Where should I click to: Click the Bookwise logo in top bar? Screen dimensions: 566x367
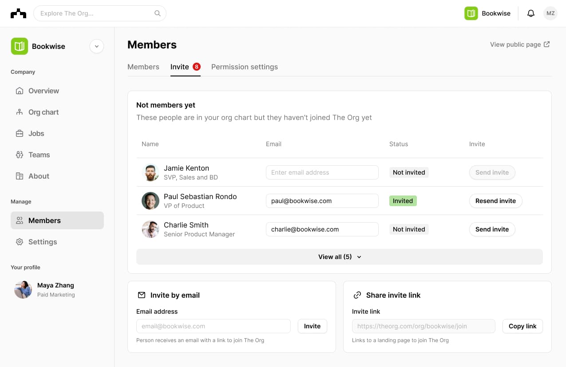pyautogui.click(x=471, y=13)
